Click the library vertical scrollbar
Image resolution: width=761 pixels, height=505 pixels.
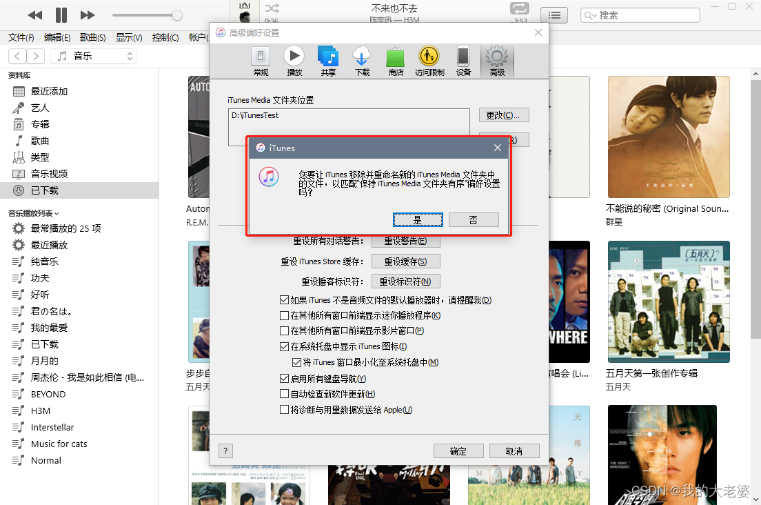755,209
